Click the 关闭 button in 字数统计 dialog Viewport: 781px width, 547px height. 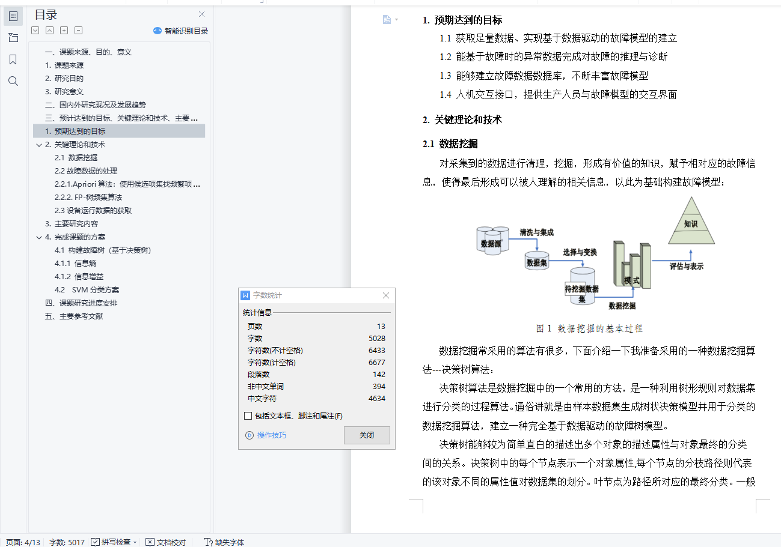coord(367,435)
